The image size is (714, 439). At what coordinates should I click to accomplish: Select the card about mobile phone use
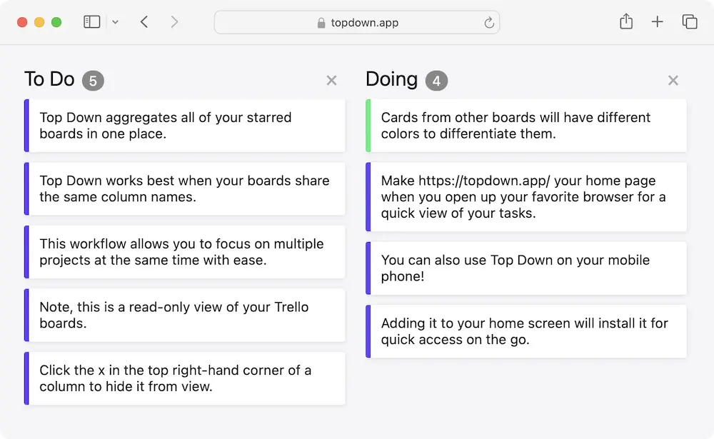point(527,268)
